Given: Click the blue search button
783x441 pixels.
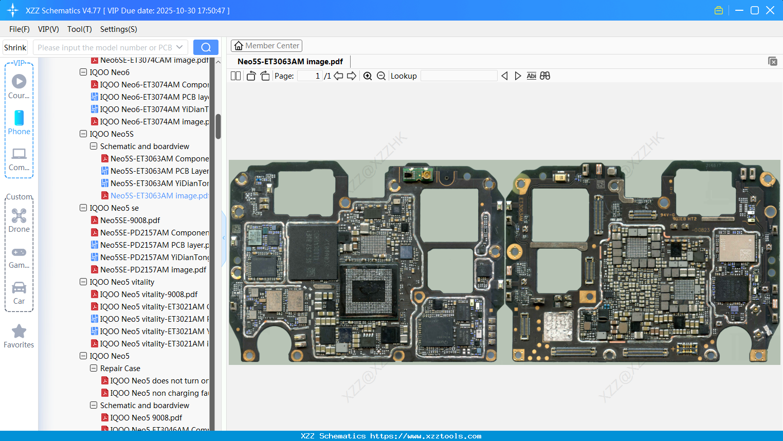Looking at the screenshot, I should [206, 47].
